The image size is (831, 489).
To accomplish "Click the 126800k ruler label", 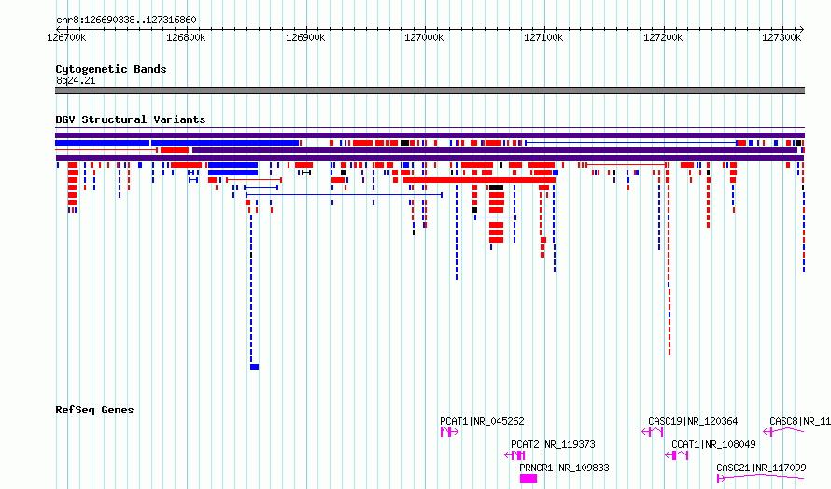I will coord(186,37).
